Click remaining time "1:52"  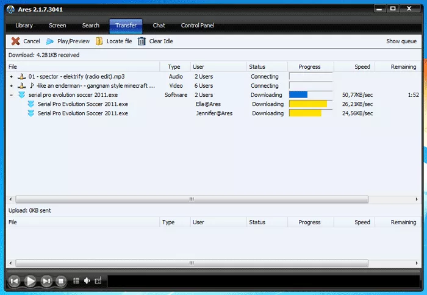click(414, 95)
